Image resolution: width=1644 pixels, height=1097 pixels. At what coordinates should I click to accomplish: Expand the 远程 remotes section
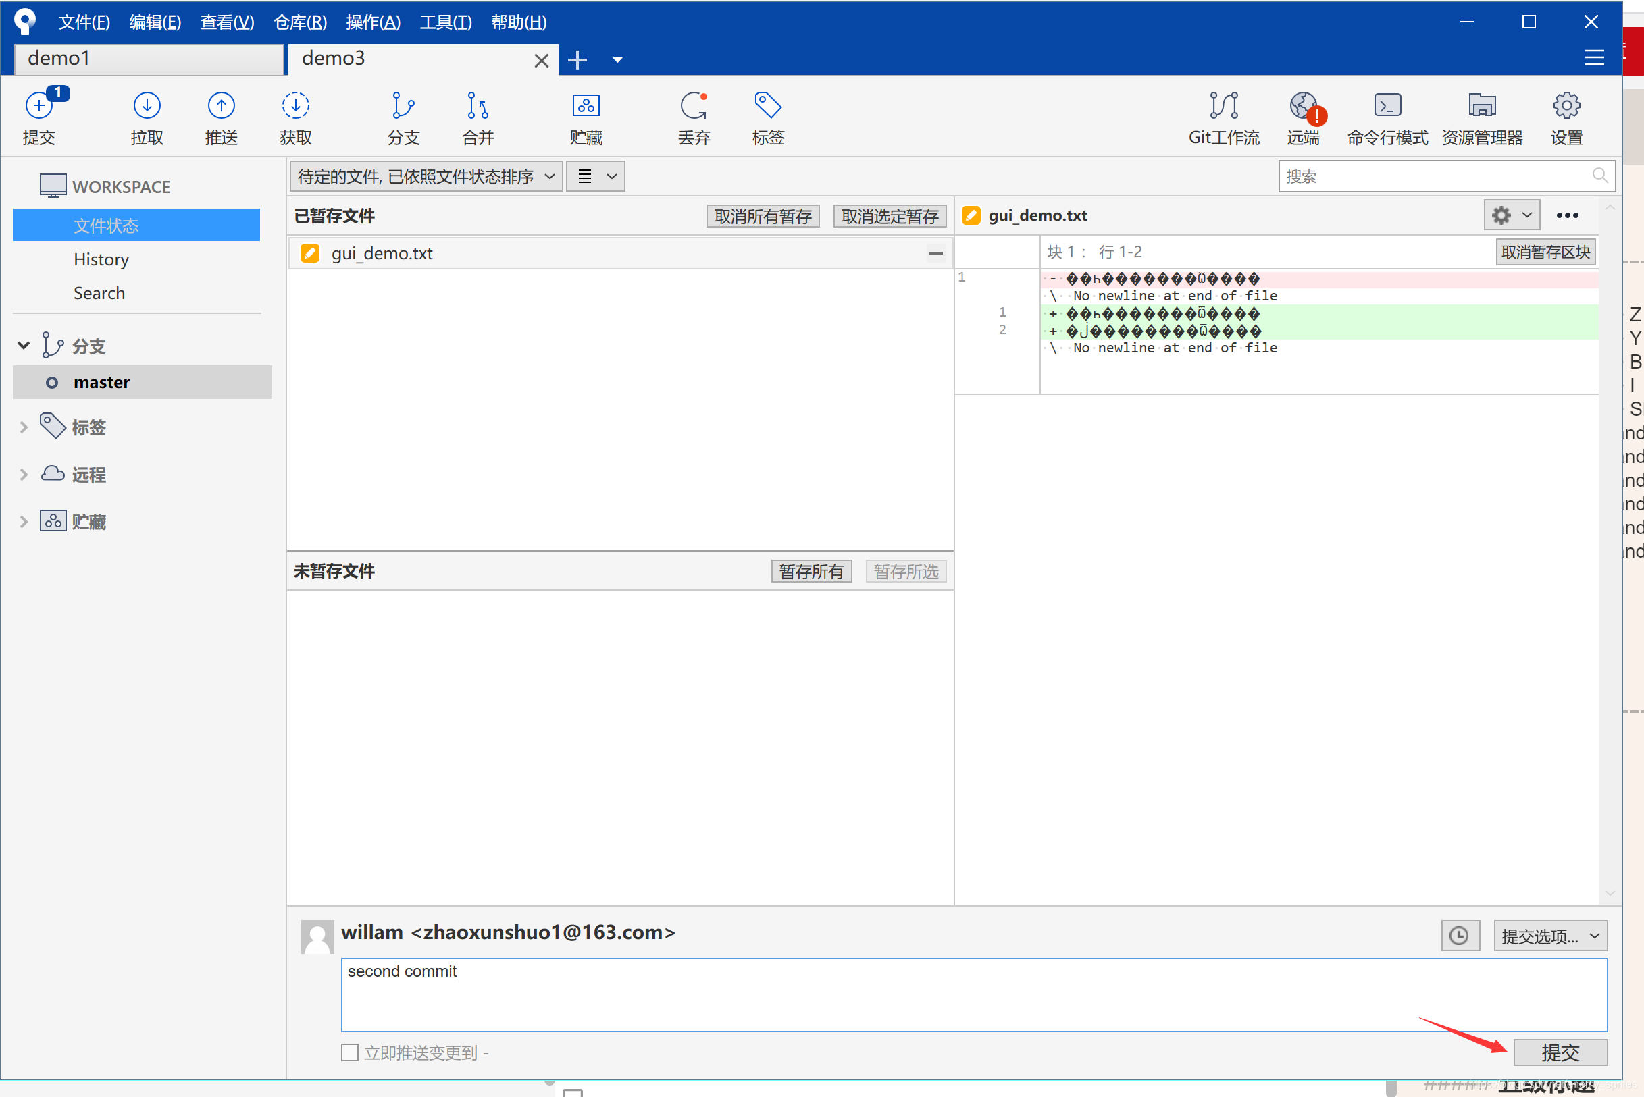point(24,475)
